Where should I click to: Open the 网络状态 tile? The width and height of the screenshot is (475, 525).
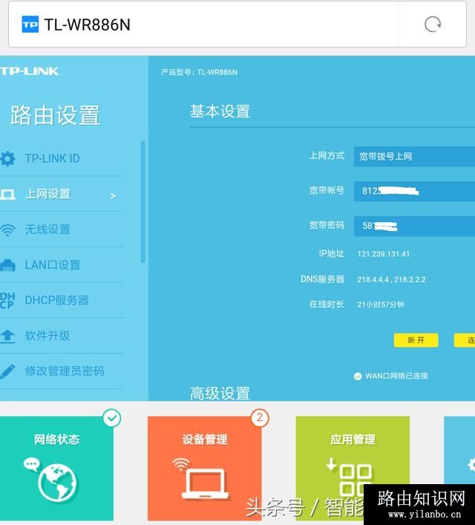click(56, 469)
